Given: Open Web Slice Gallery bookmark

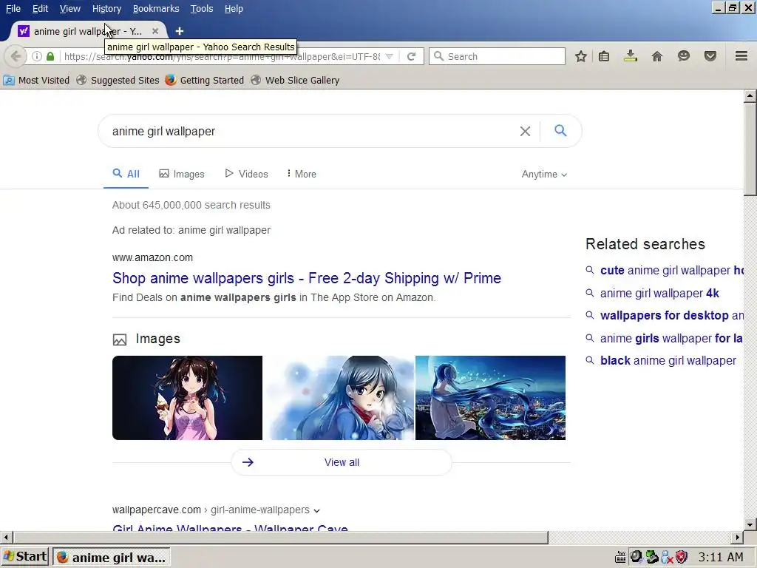Looking at the screenshot, I should 295,80.
